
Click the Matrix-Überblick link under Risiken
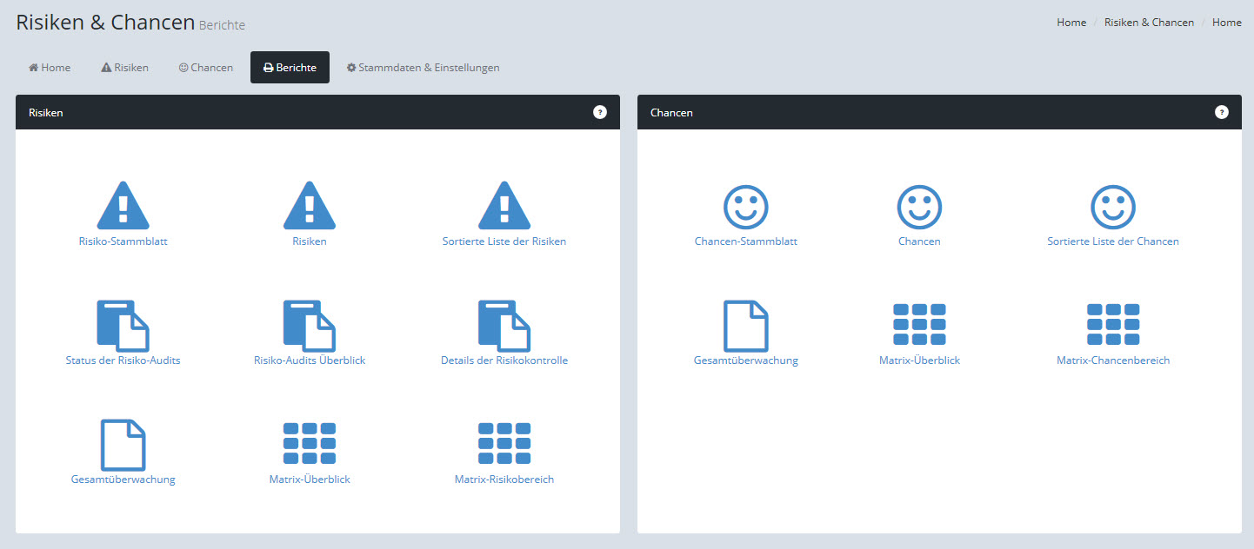tap(310, 480)
